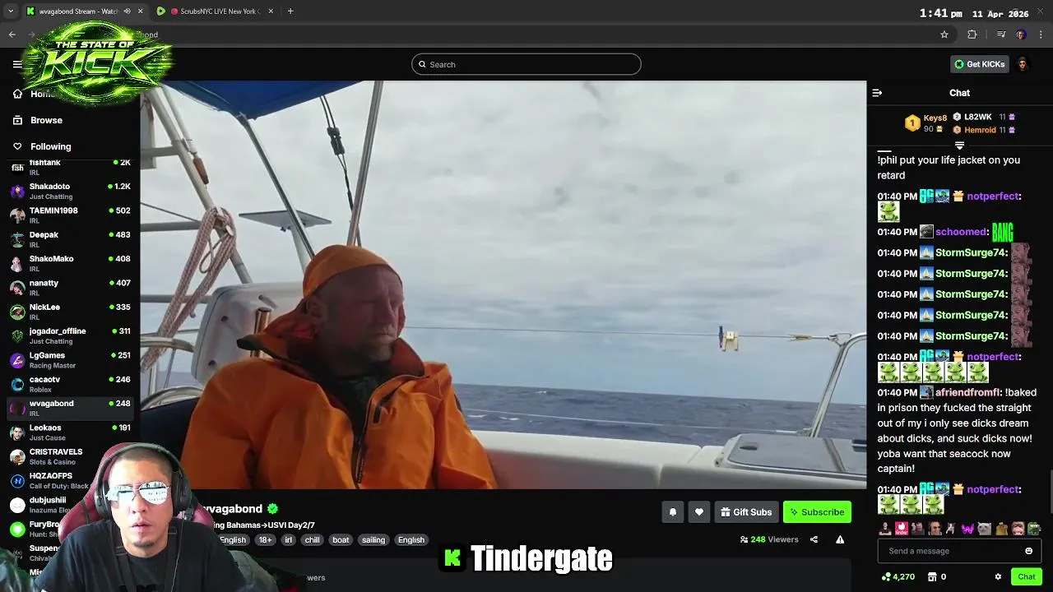The height and width of the screenshot is (592, 1053).
Task: Open Leokaos channel in the sidebar
Action: click(x=70, y=432)
